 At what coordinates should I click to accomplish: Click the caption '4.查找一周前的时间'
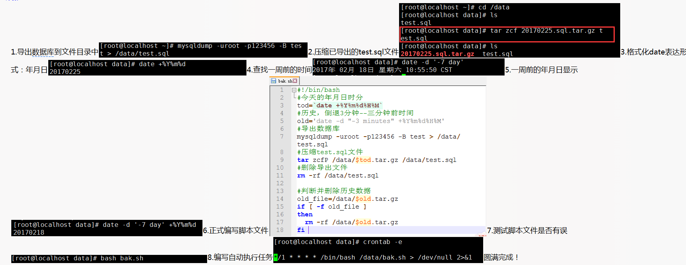(x=280, y=70)
